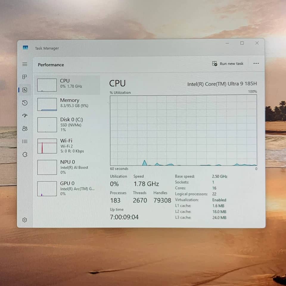Select Memory in the performance list

[x=67, y=104]
